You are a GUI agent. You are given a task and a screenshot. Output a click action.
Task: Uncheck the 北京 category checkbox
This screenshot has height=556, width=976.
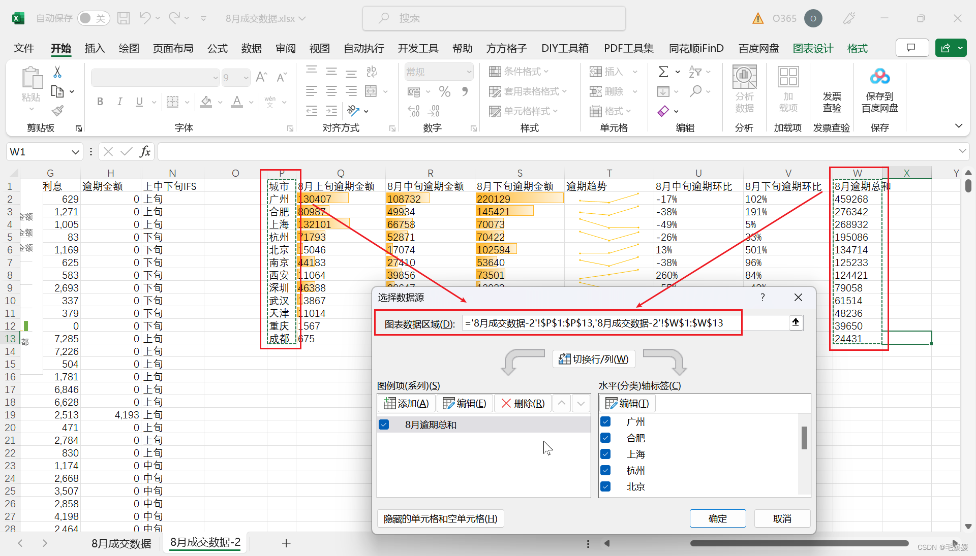[605, 486]
